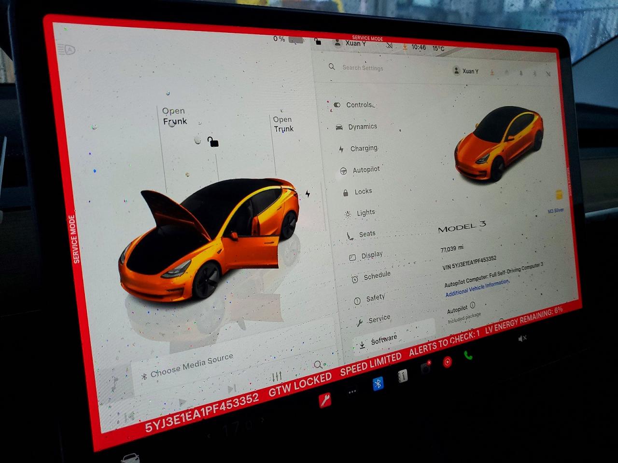This screenshot has height=463, width=618.
Task: Open the Controls settings menu
Action: pos(355,105)
